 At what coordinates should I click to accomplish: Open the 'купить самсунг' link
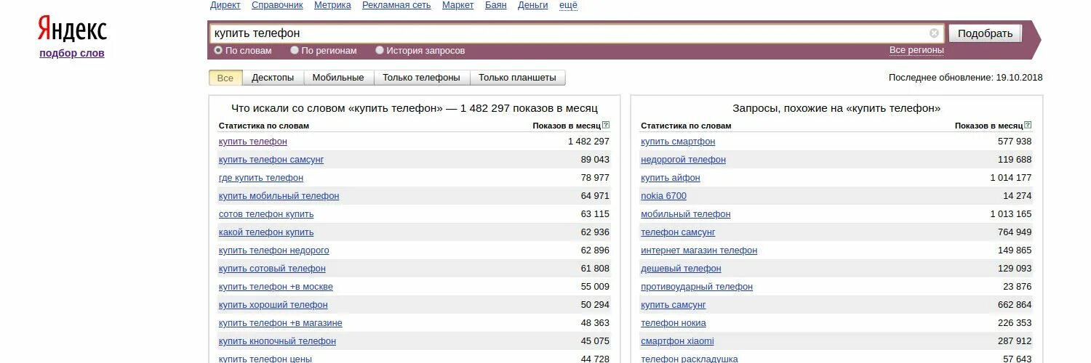click(674, 305)
